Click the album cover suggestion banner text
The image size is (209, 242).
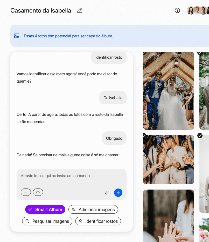tap(68, 36)
